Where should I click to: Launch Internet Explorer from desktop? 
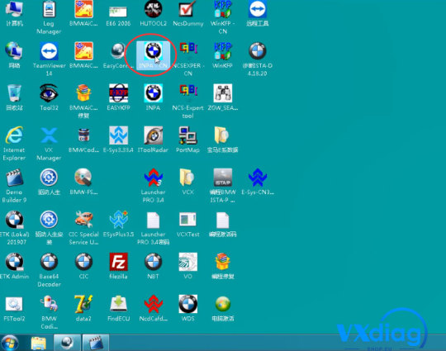coord(14,144)
